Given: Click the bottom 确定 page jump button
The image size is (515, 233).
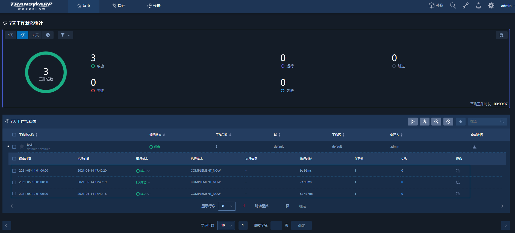Looking at the screenshot, I should coord(301,225).
